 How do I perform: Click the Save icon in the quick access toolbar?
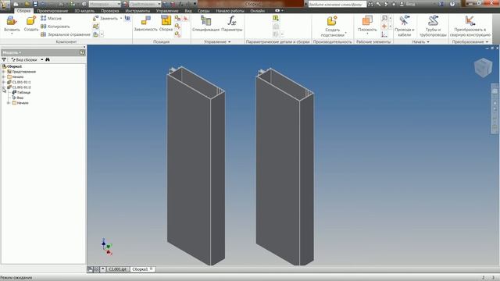point(35,4)
